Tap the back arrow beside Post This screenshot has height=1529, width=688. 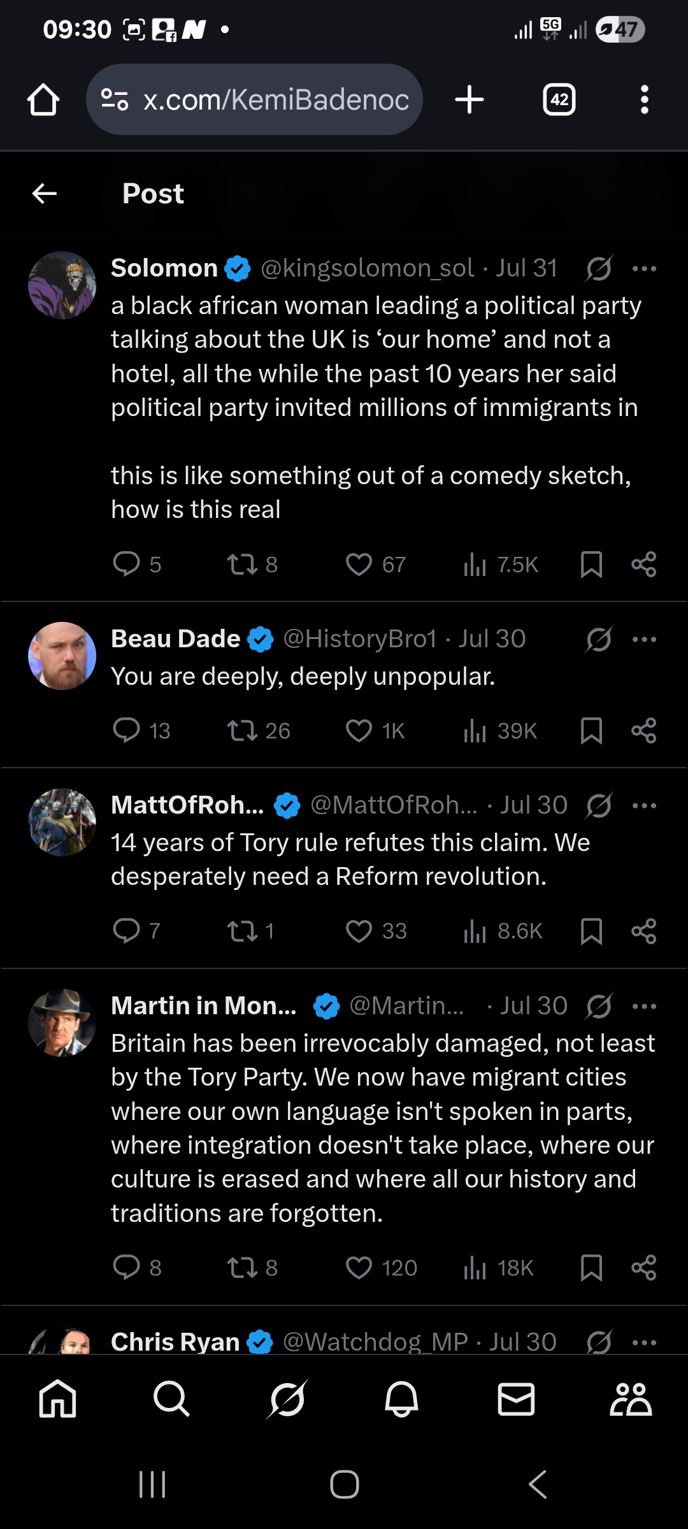[45, 194]
